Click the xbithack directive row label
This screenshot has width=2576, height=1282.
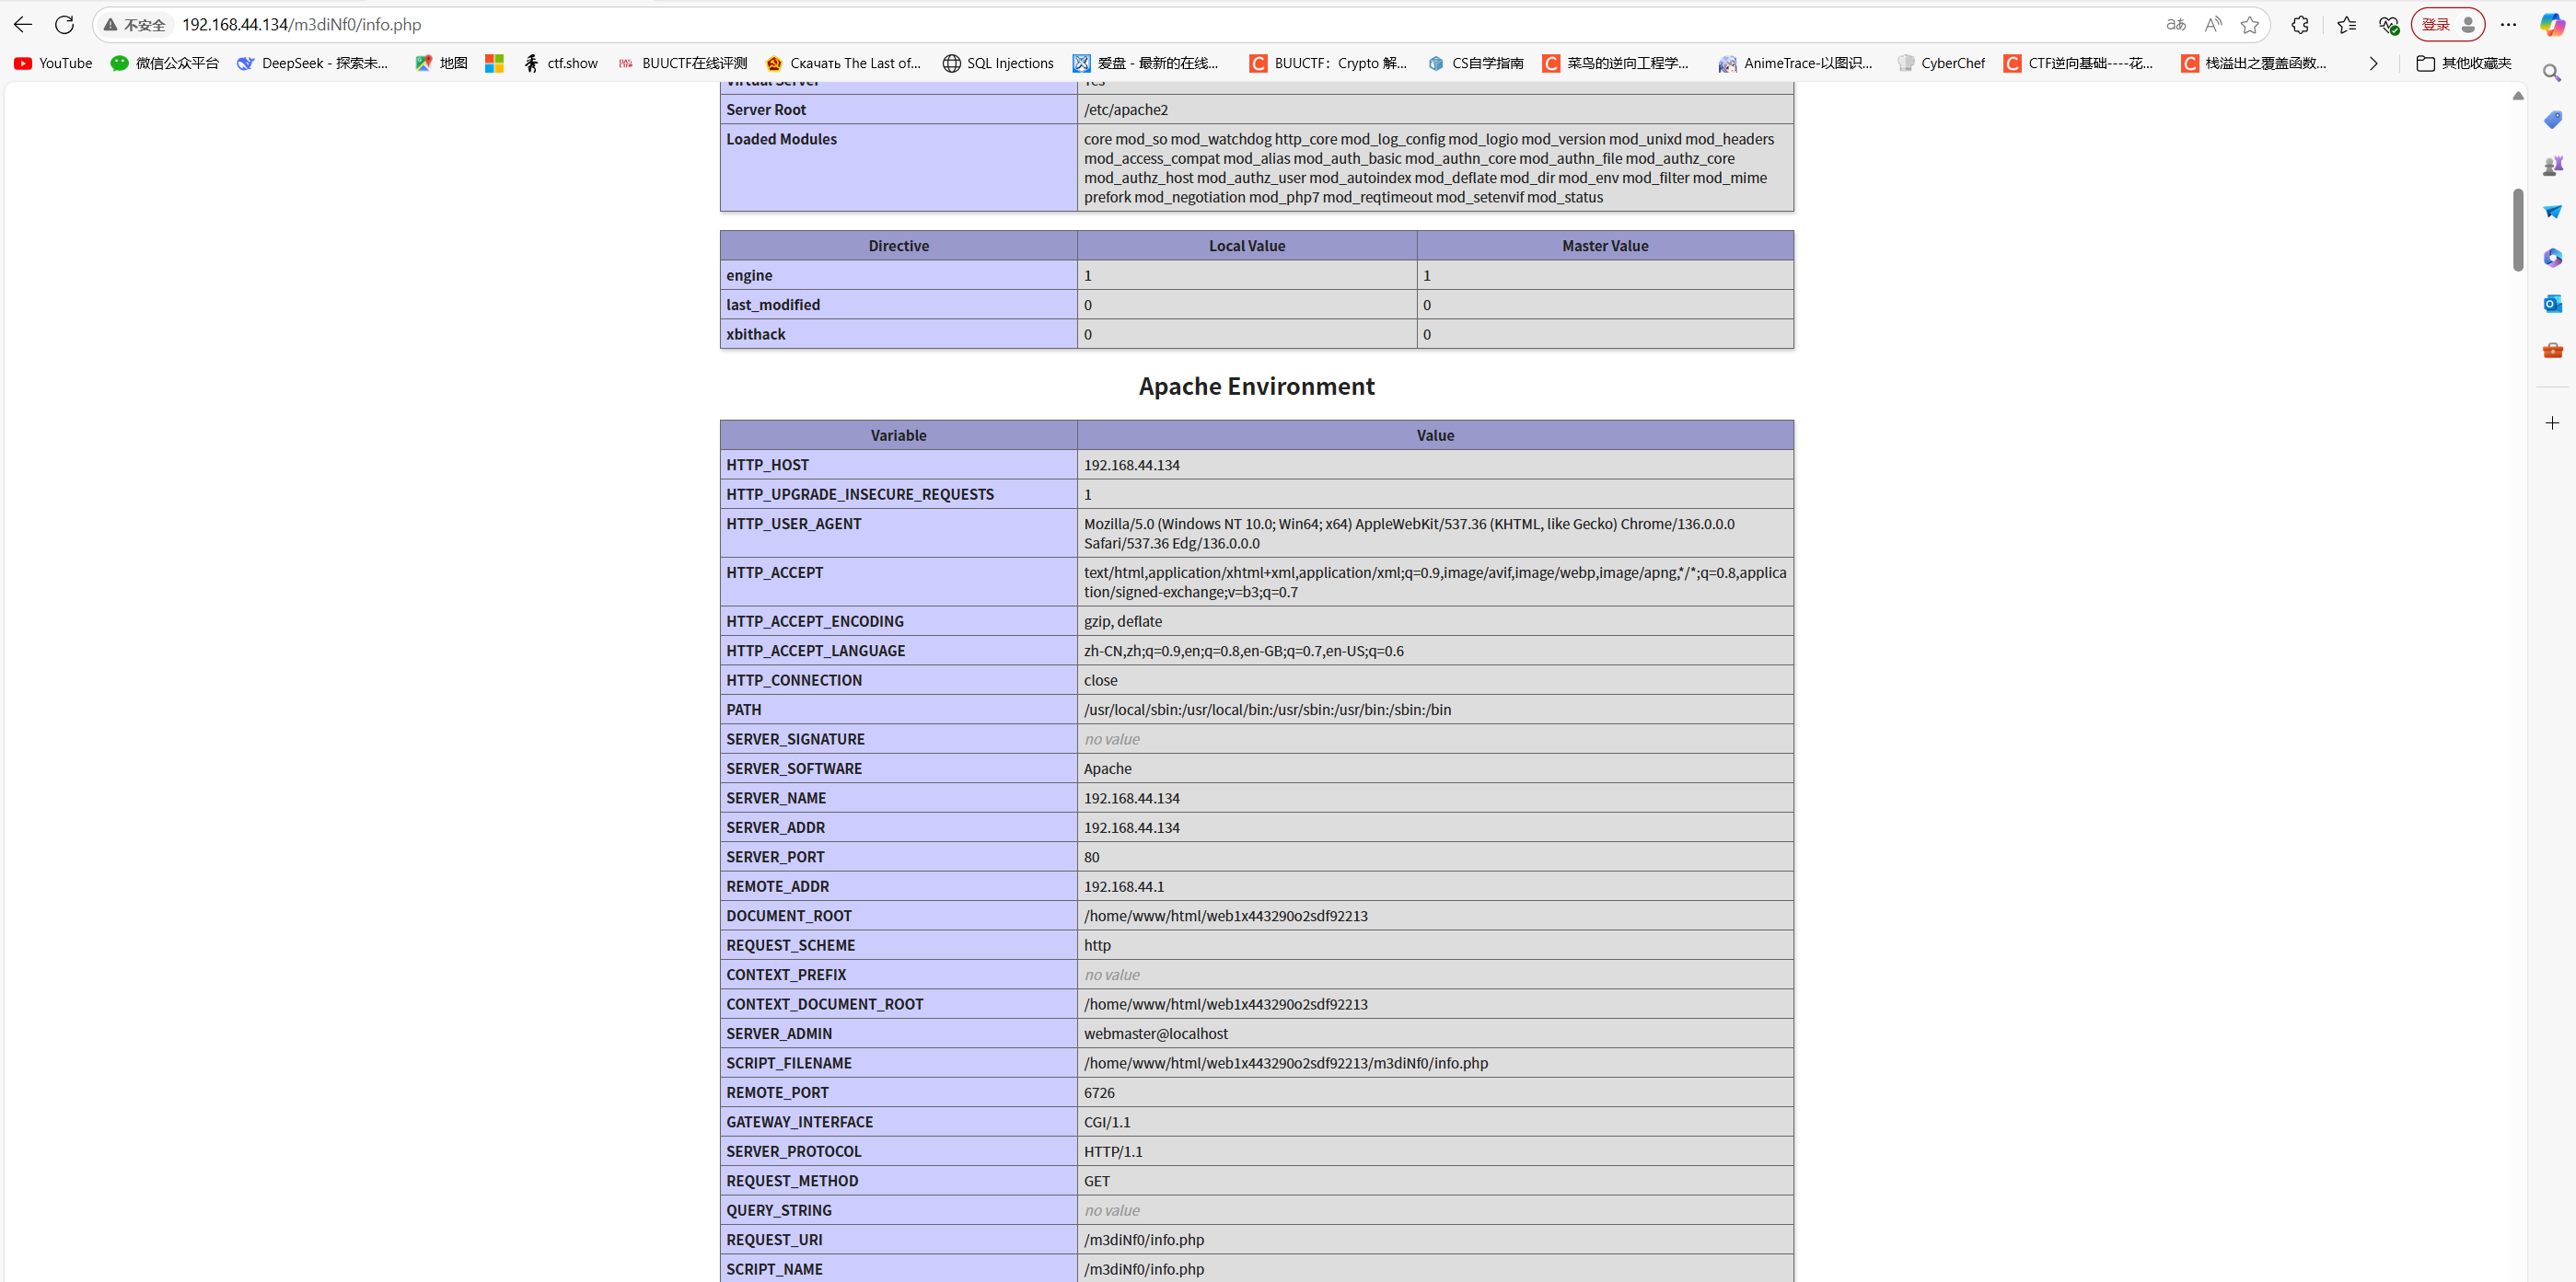755,334
